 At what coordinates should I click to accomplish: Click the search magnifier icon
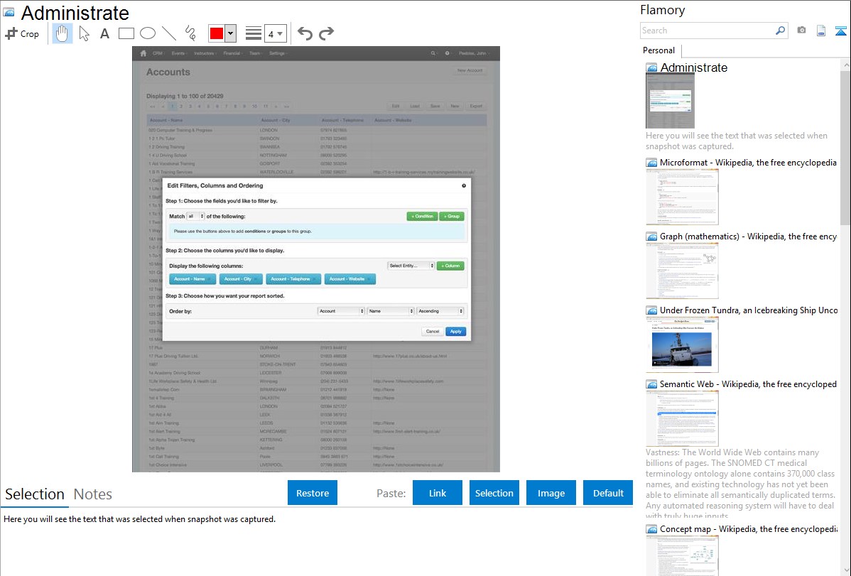tap(781, 31)
